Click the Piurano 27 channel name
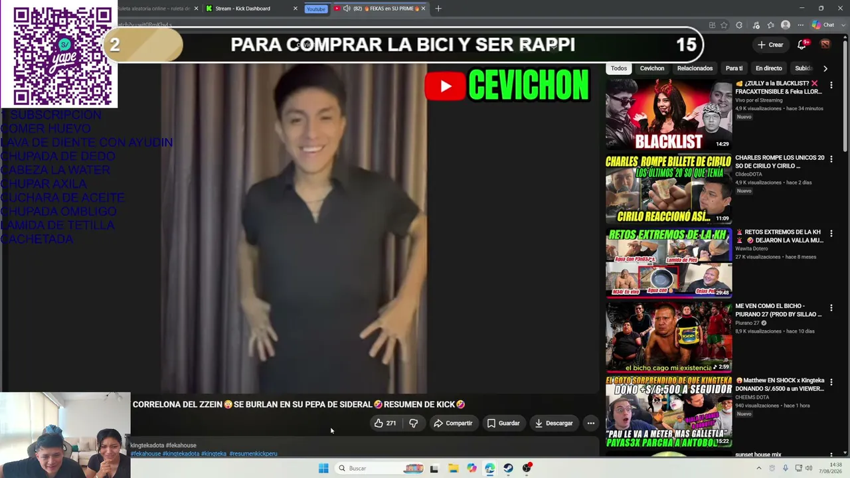850x478 pixels. pyautogui.click(x=747, y=323)
